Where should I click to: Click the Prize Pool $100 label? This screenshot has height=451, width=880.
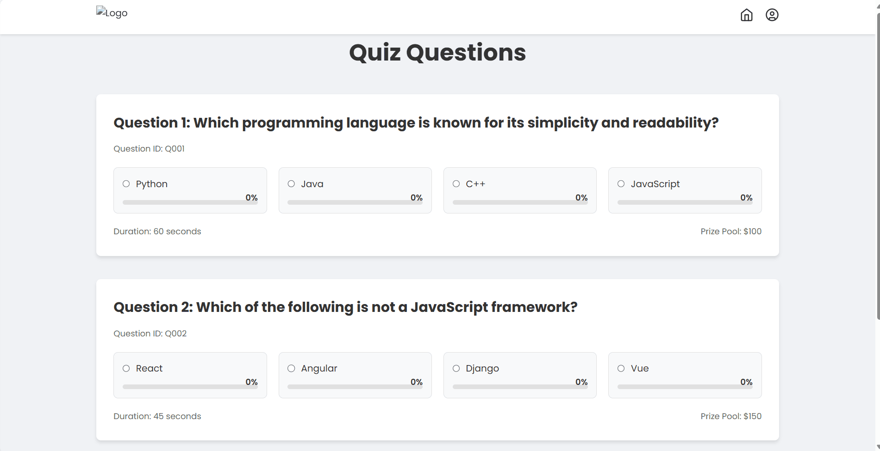731,232
